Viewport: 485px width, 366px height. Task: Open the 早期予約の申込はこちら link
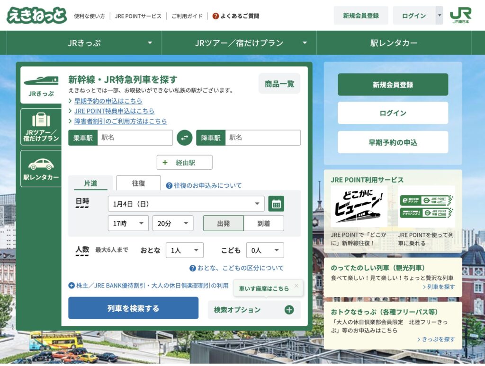pos(108,101)
